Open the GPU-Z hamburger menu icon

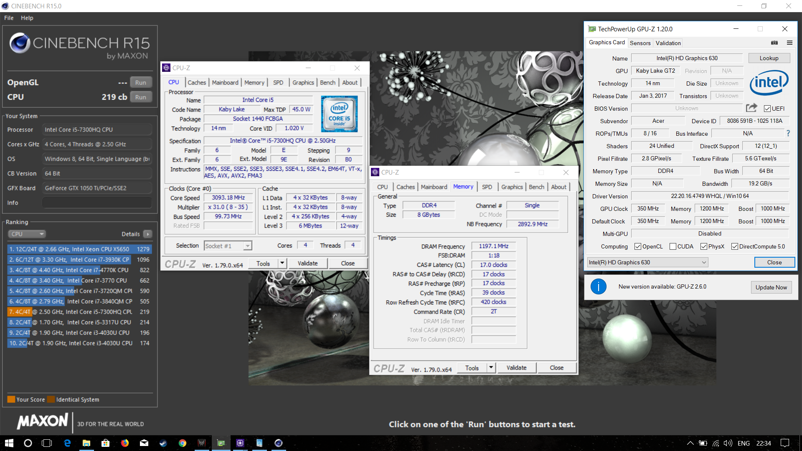pos(789,43)
